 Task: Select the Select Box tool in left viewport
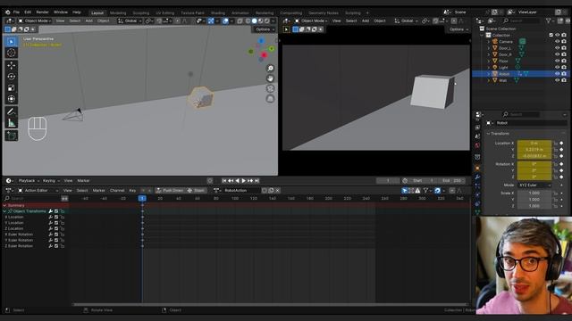point(12,42)
